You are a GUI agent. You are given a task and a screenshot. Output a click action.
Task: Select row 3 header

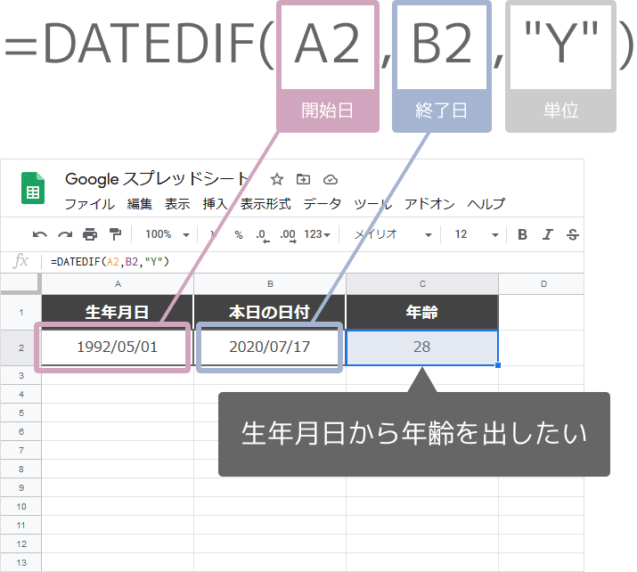(20, 375)
